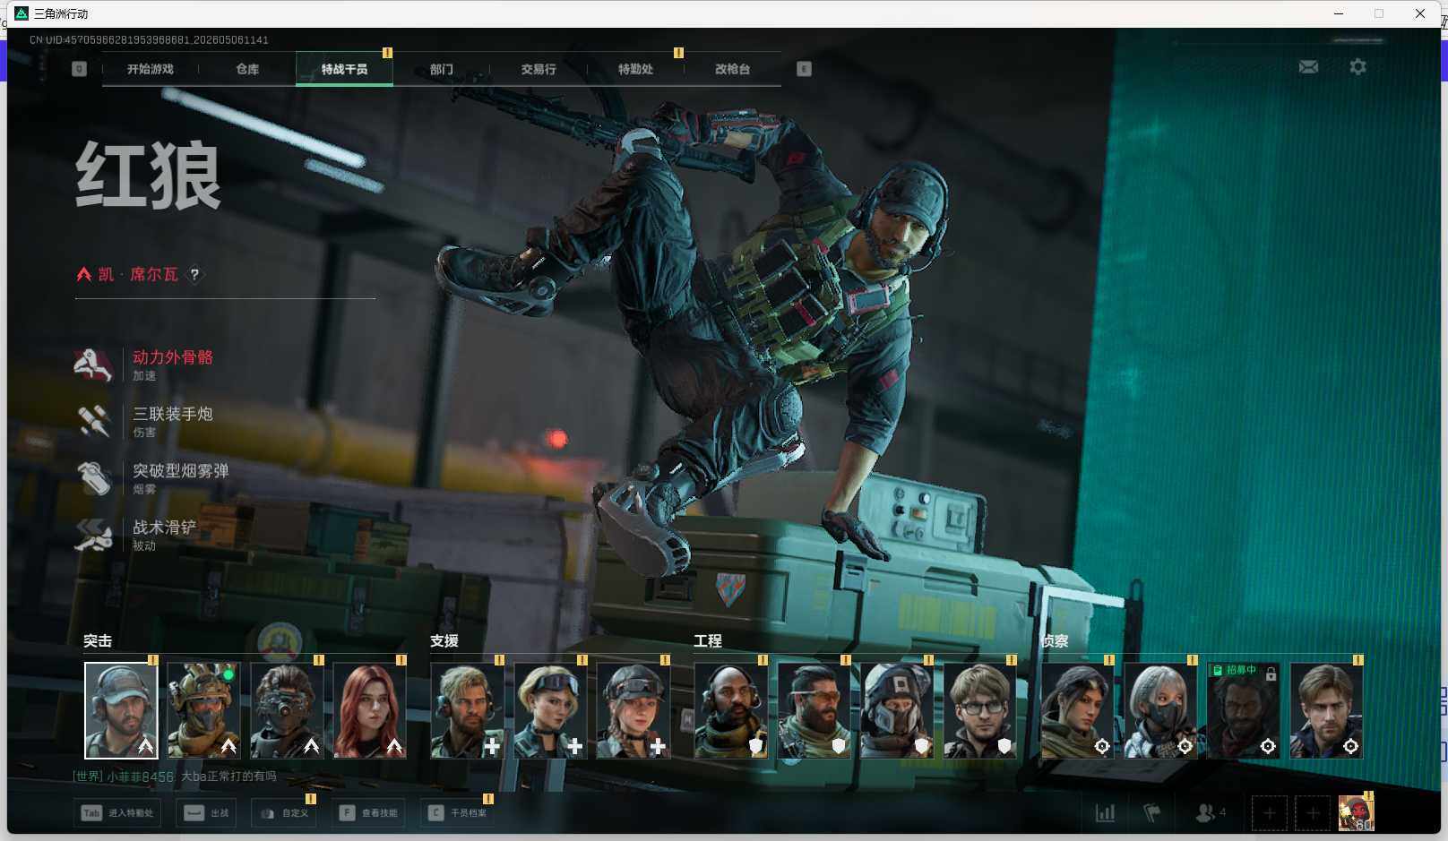
Task: Click the 出战 deploy button
Action: (x=207, y=813)
